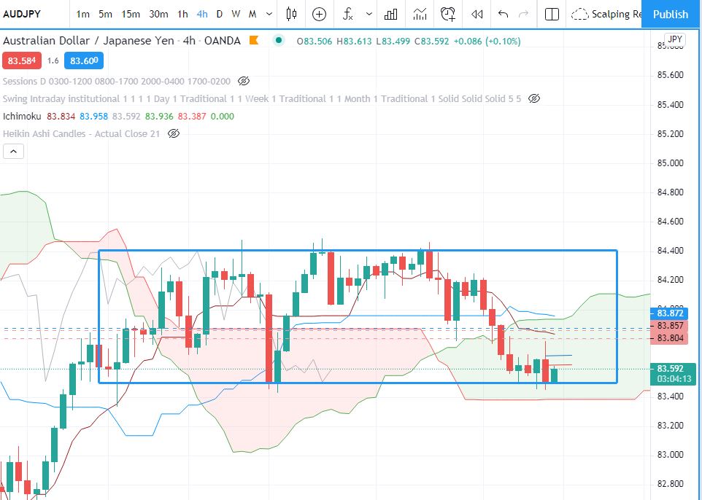Select the 15m timeframe
702x500 pixels.
(131, 15)
